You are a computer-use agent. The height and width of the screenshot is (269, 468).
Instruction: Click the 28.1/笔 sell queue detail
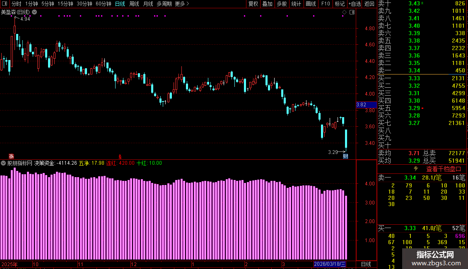[432, 178]
